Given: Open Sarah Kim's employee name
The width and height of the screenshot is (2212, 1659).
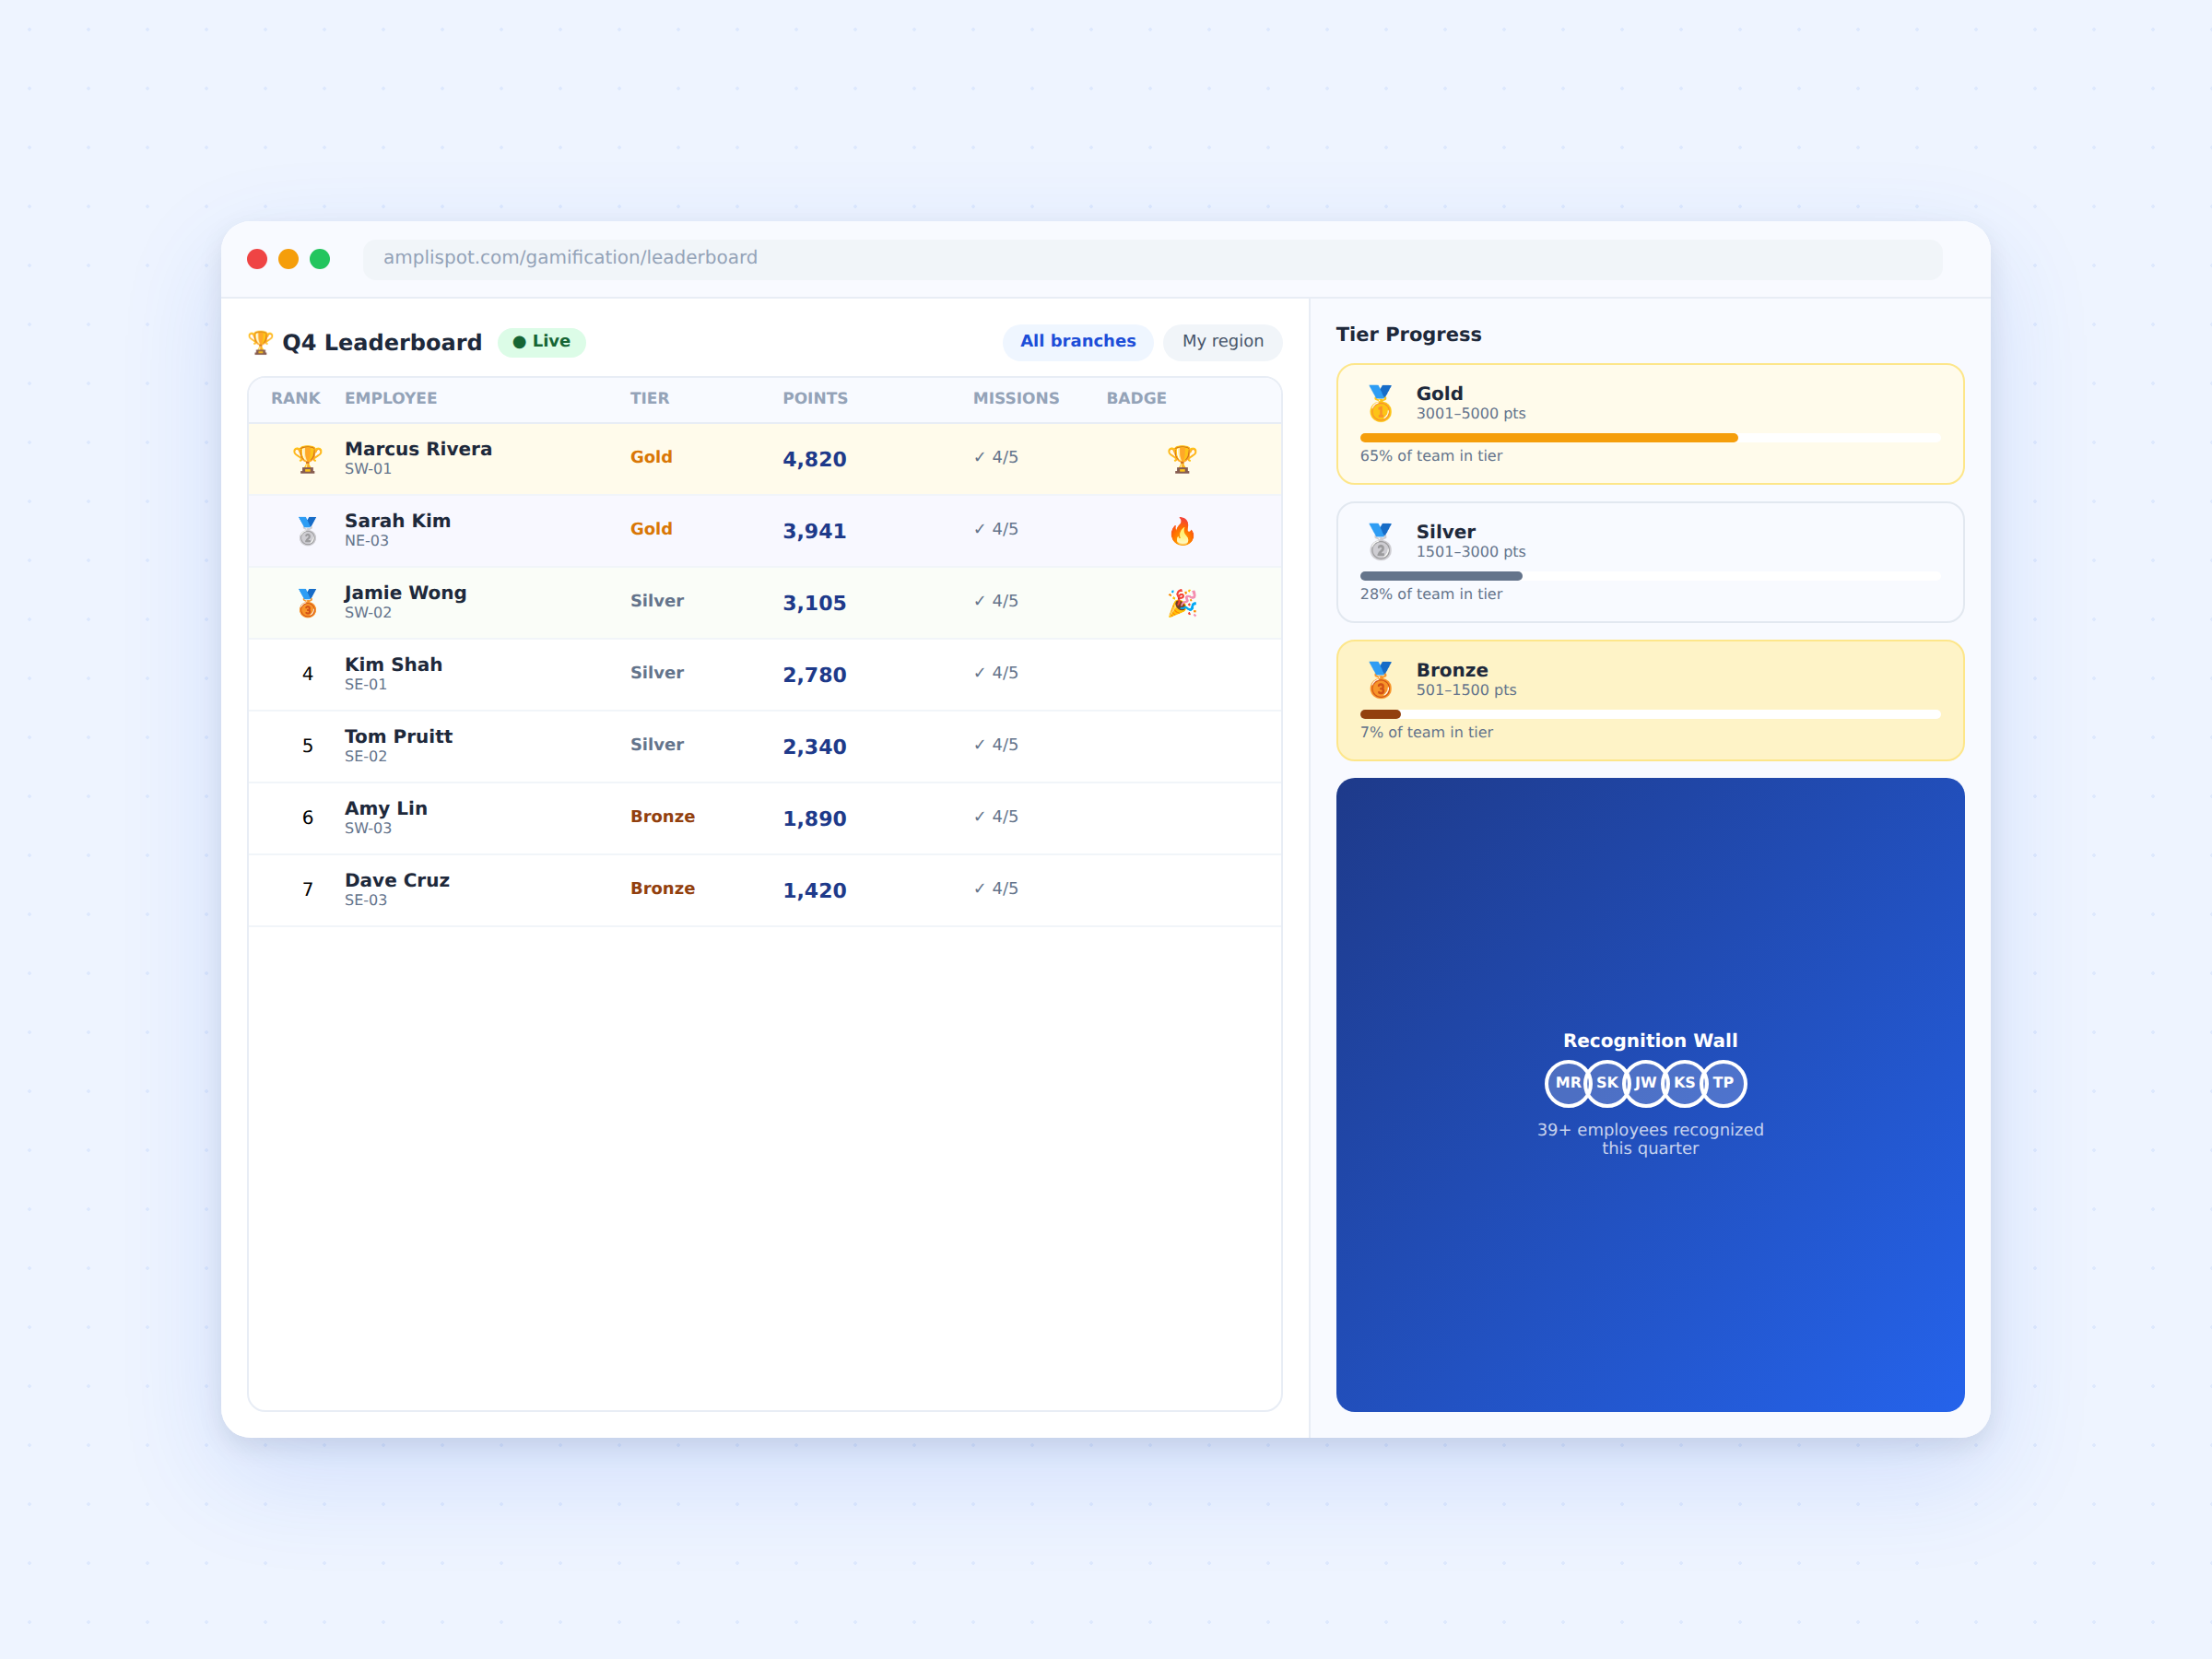Looking at the screenshot, I should 398,521.
